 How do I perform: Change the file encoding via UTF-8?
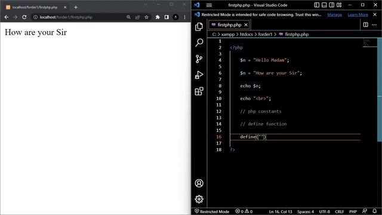324,211
